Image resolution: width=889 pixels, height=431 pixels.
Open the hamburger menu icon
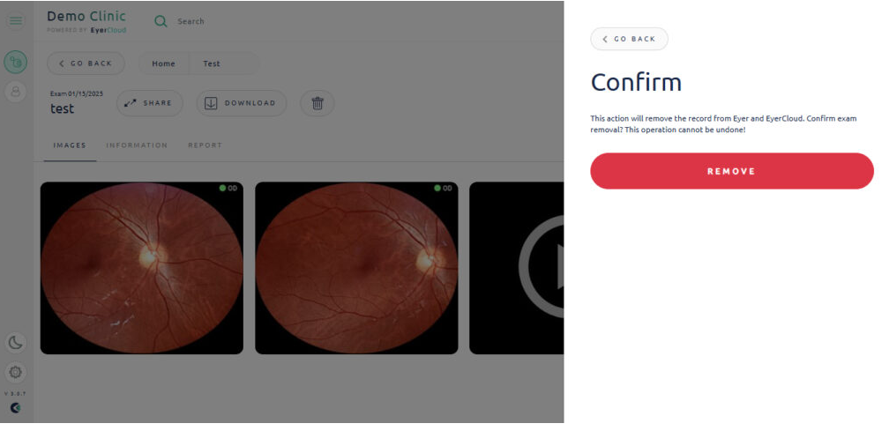pos(16,21)
